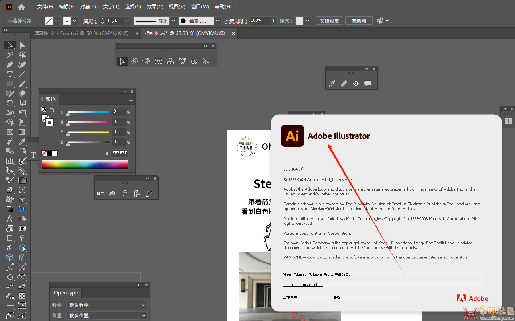Pick the Symbol Sprayer tool
Image resolution: width=515 pixels, height=321 pixels.
(x=23, y=151)
